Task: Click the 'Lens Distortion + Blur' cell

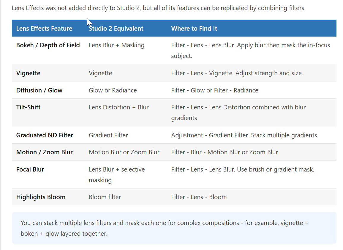Action: pos(119,107)
